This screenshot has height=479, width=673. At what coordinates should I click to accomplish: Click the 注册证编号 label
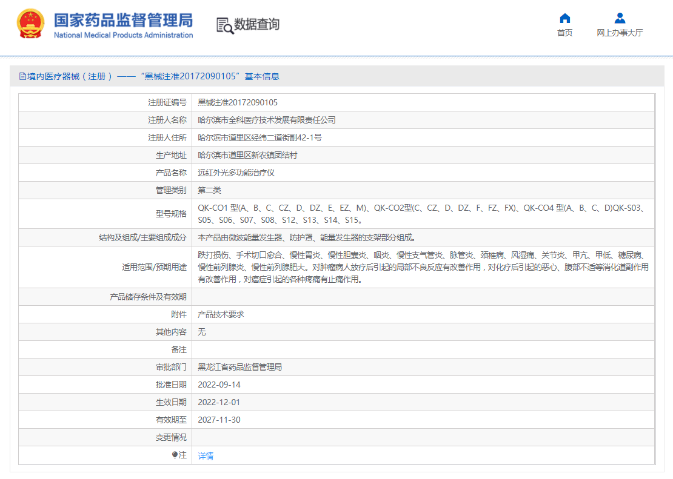click(167, 102)
